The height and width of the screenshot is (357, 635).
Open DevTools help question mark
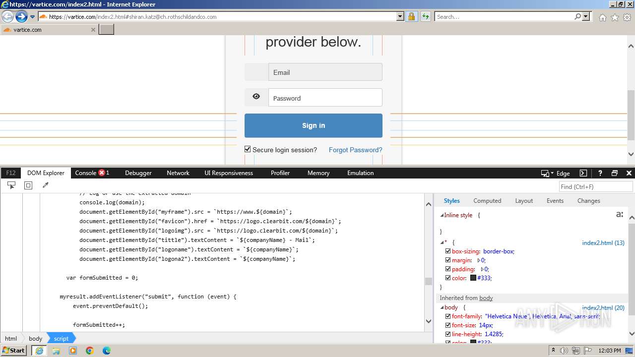coord(600,173)
